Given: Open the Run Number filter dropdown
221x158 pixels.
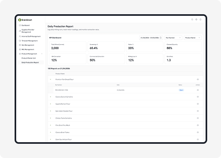Looking at the screenshot, I should point(173,38).
